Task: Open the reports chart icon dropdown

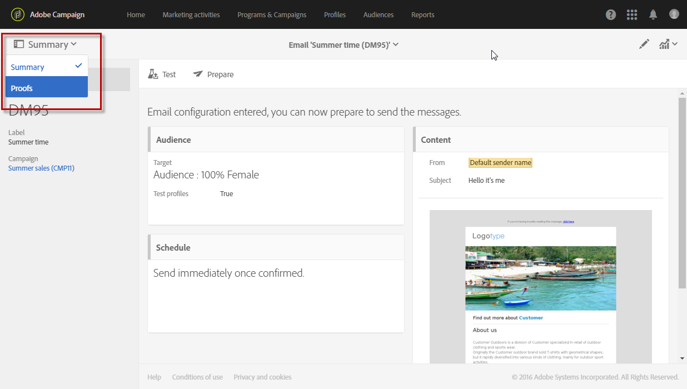Action: pos(668,44)
